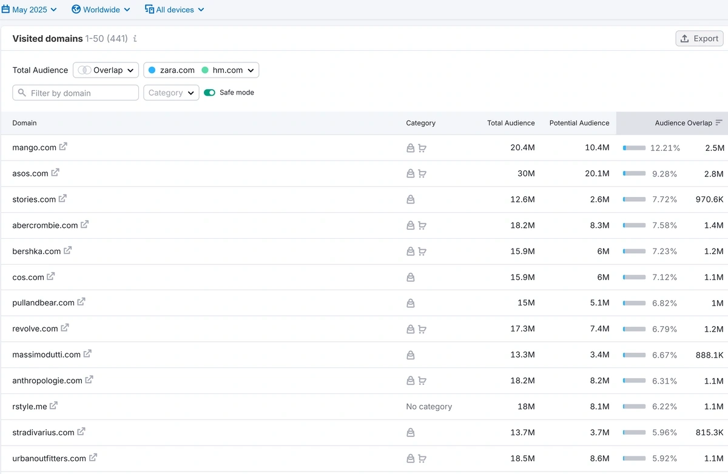Open the All devices dropdown
The width and height of the screenshot is (728, 474).
(175, 10)
